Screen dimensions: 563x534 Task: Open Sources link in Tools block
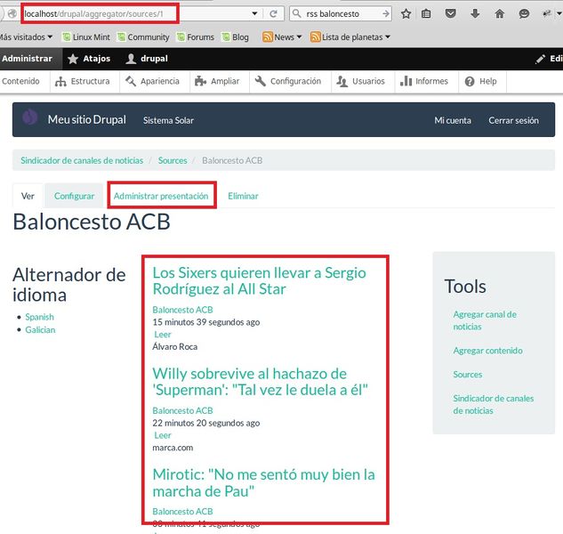point(468,375)
